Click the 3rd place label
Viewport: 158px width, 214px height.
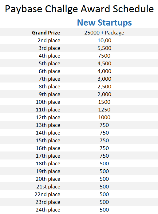click(x=49, y=48)
